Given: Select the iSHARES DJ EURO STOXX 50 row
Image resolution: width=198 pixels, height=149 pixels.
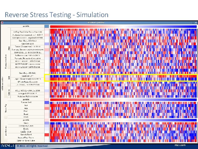Looking at the screenshot, I should tap(28, 52).
